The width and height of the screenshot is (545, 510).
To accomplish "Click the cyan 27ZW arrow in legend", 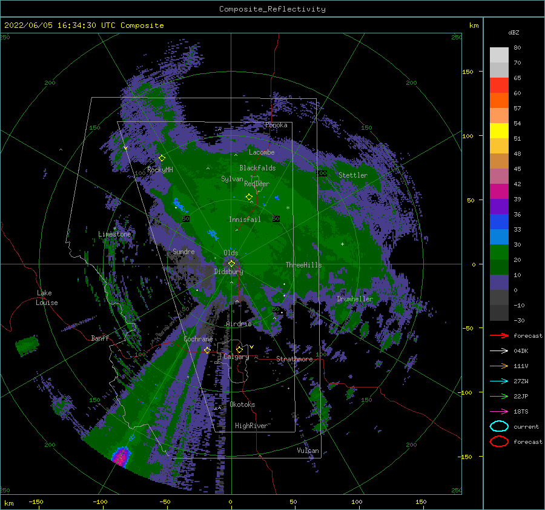I will click(499, 381).
